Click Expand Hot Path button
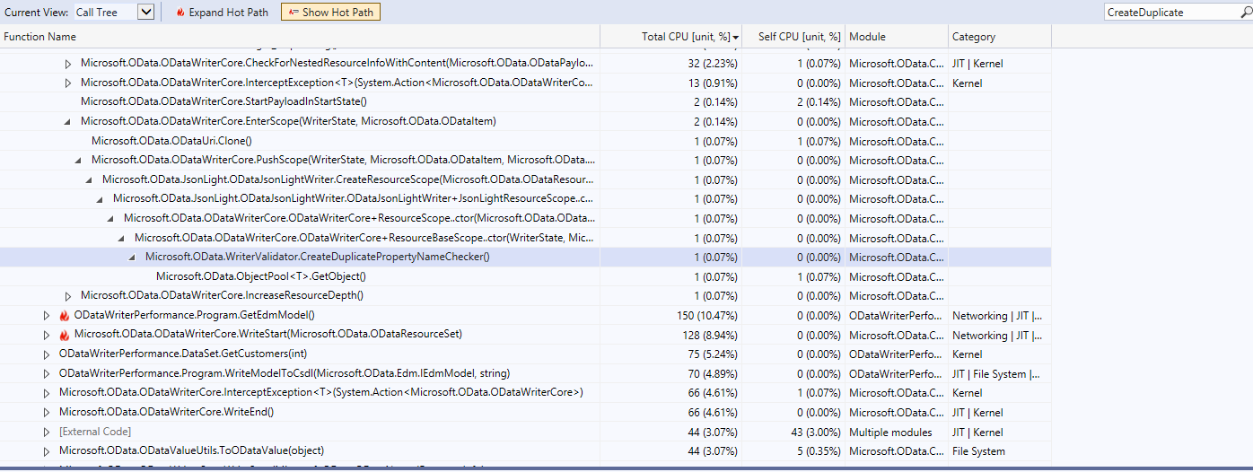The height and width of the screenshot is (472, 1253). click(x=222, y=13)
